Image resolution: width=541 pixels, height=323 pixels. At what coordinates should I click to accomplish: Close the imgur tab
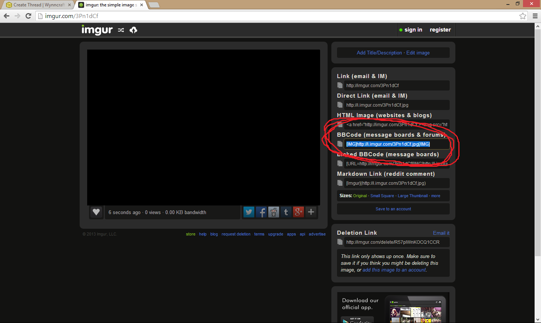point(142,5)
